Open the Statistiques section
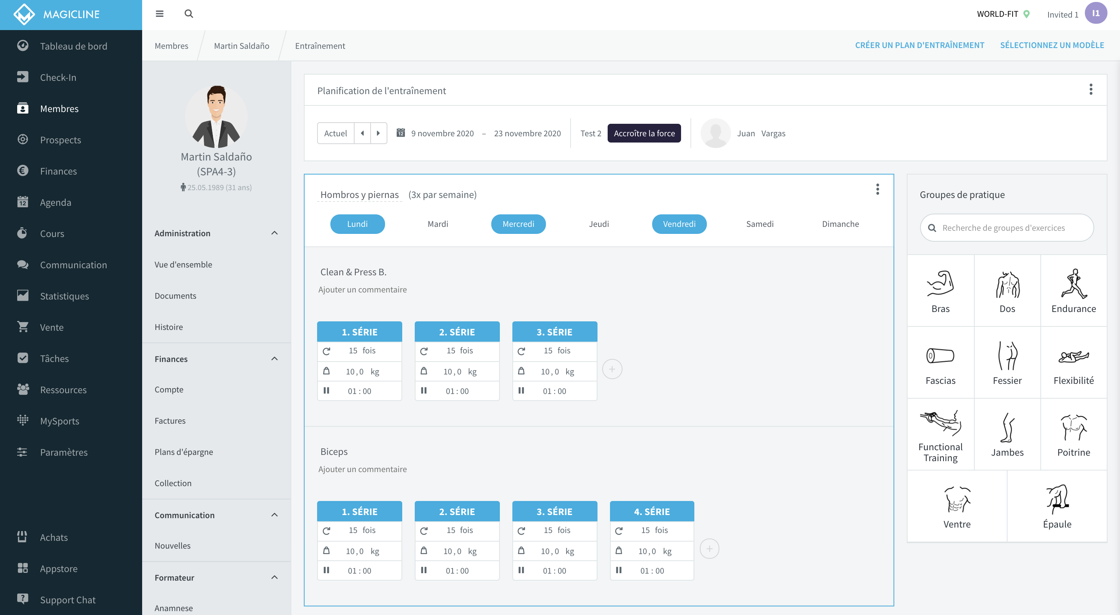1120x615 pixels. (x=64, y=296)
